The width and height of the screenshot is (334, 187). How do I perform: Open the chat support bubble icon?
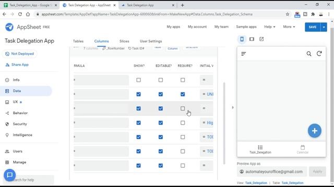point(9,175)
